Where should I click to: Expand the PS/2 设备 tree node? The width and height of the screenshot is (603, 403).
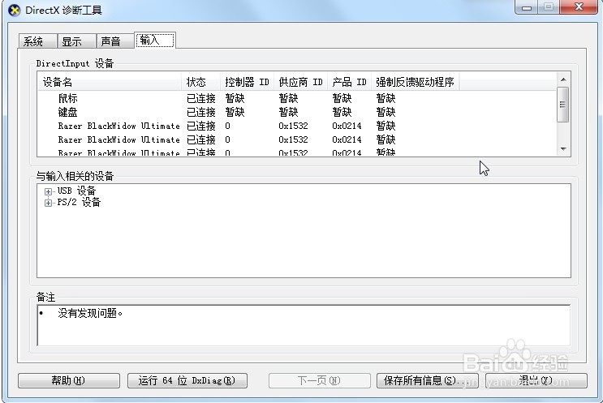(48, 203)
